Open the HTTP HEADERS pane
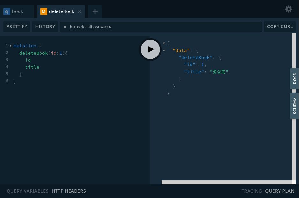 click(x=69, y=191)
